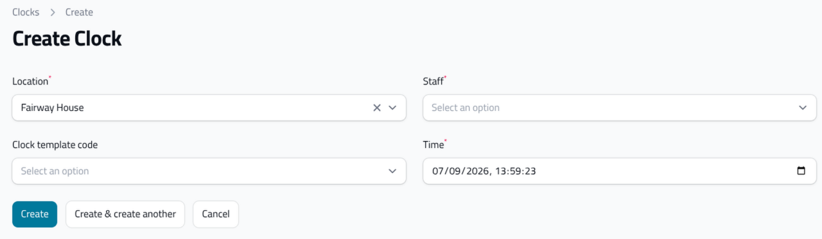822x239 pixels.
Task: Select the Create breadcrumb item
Action: (79, 12)
